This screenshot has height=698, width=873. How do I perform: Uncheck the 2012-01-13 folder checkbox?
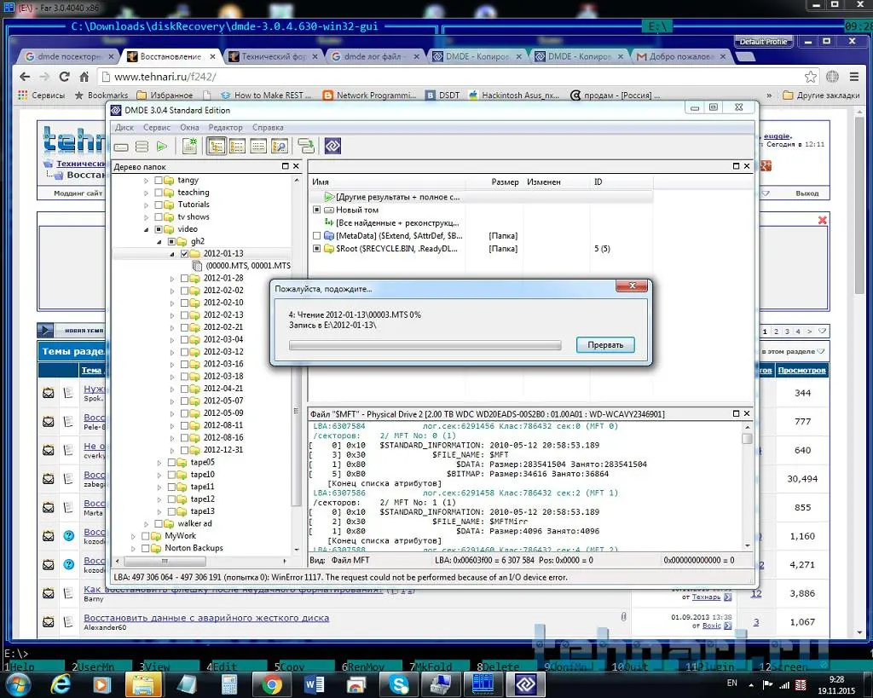184,254
